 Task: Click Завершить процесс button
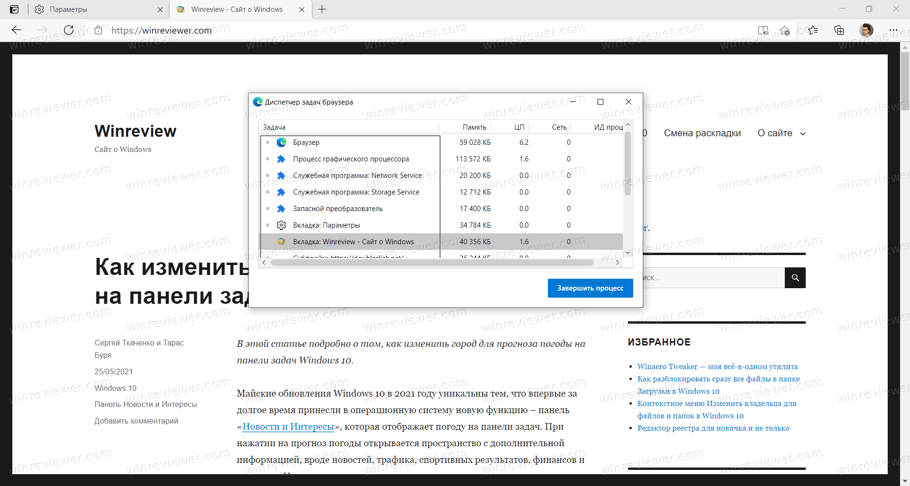pyautogui.click(x=590, y=288)
